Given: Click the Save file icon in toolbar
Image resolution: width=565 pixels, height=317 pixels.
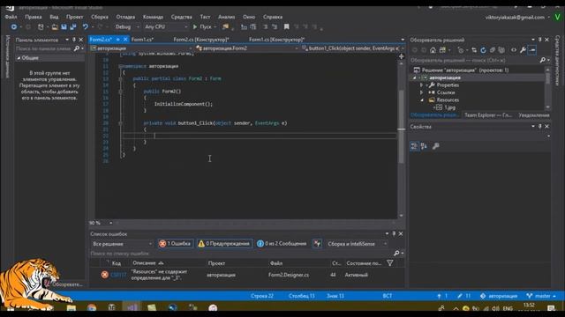Looking at the screenshot, I should [64, 27].
